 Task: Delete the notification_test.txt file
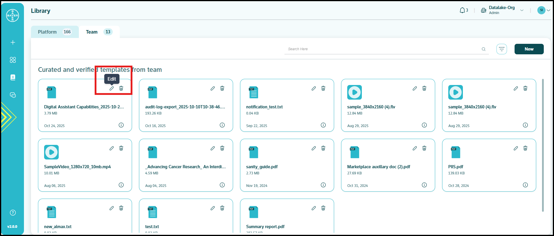click(323, 88)
